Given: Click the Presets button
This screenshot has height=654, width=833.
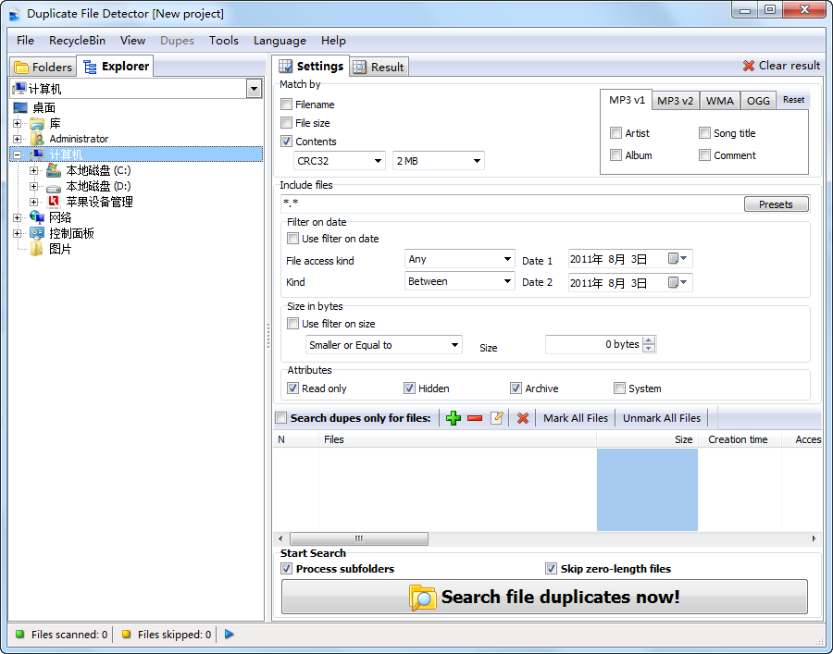Looking at the screenshot, I should coord(776,204).
